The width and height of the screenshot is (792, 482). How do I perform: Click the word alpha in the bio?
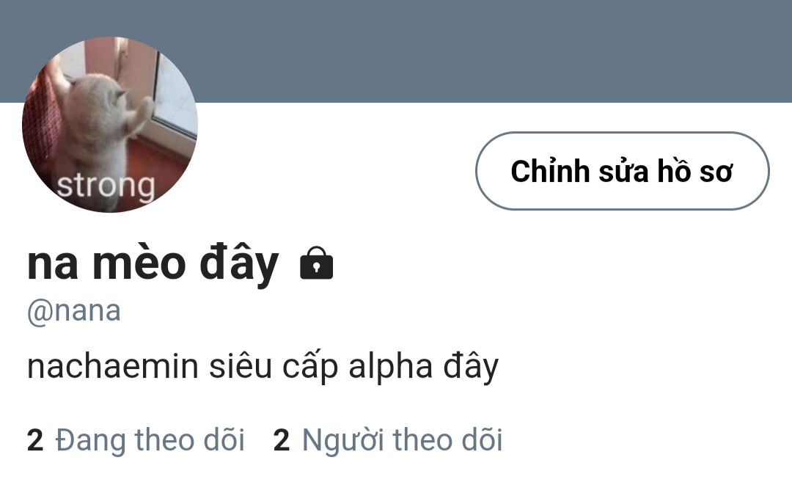[x=390, y=367]
